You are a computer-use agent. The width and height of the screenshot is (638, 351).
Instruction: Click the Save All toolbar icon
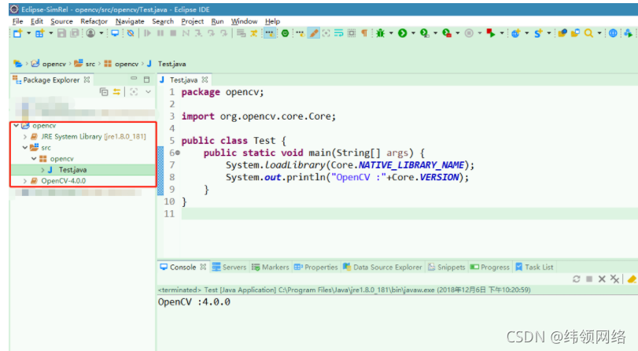coord(75,33)
